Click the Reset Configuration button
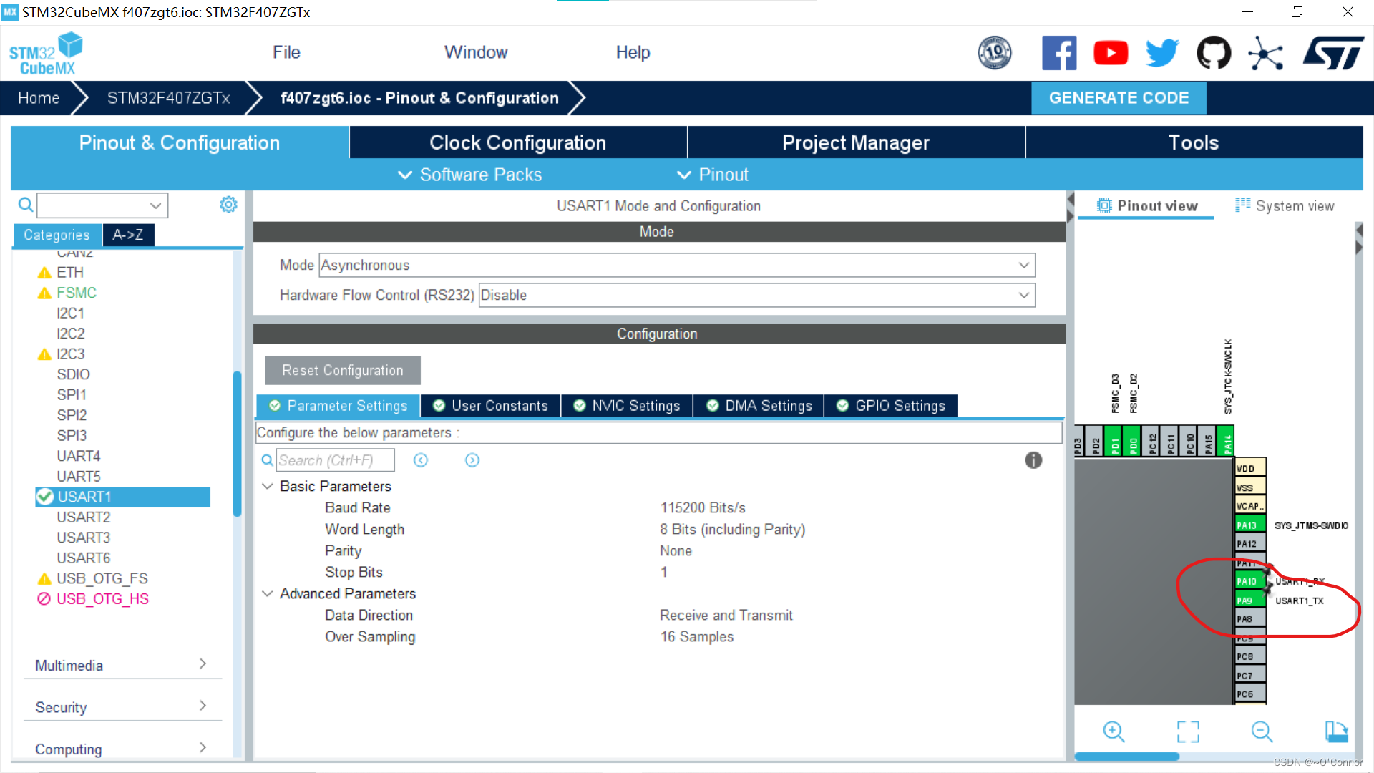Screen dimensions: 1374x773 [x=342, y=370]
